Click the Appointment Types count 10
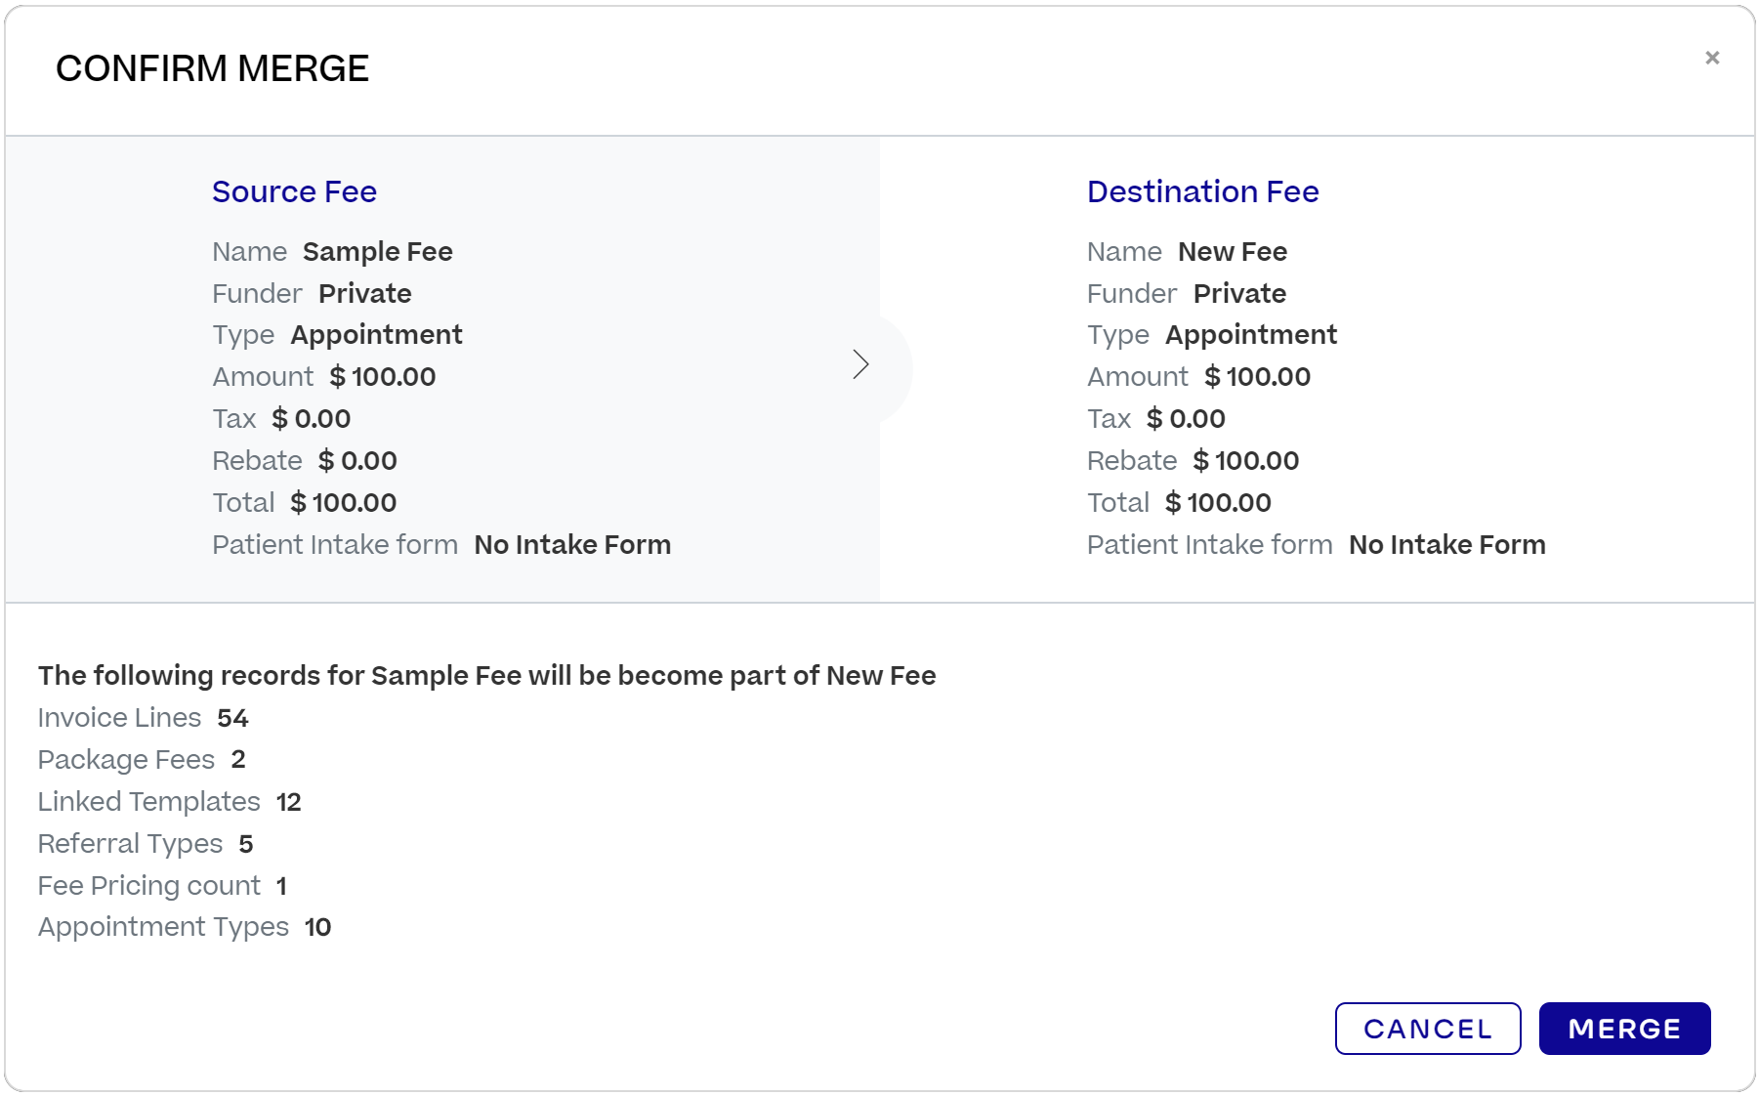This screenshot has width=1759, height=1096. pos(317,926)
